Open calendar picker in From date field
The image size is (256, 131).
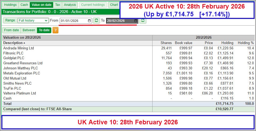[89, 21]
